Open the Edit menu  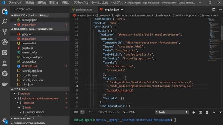30,3
